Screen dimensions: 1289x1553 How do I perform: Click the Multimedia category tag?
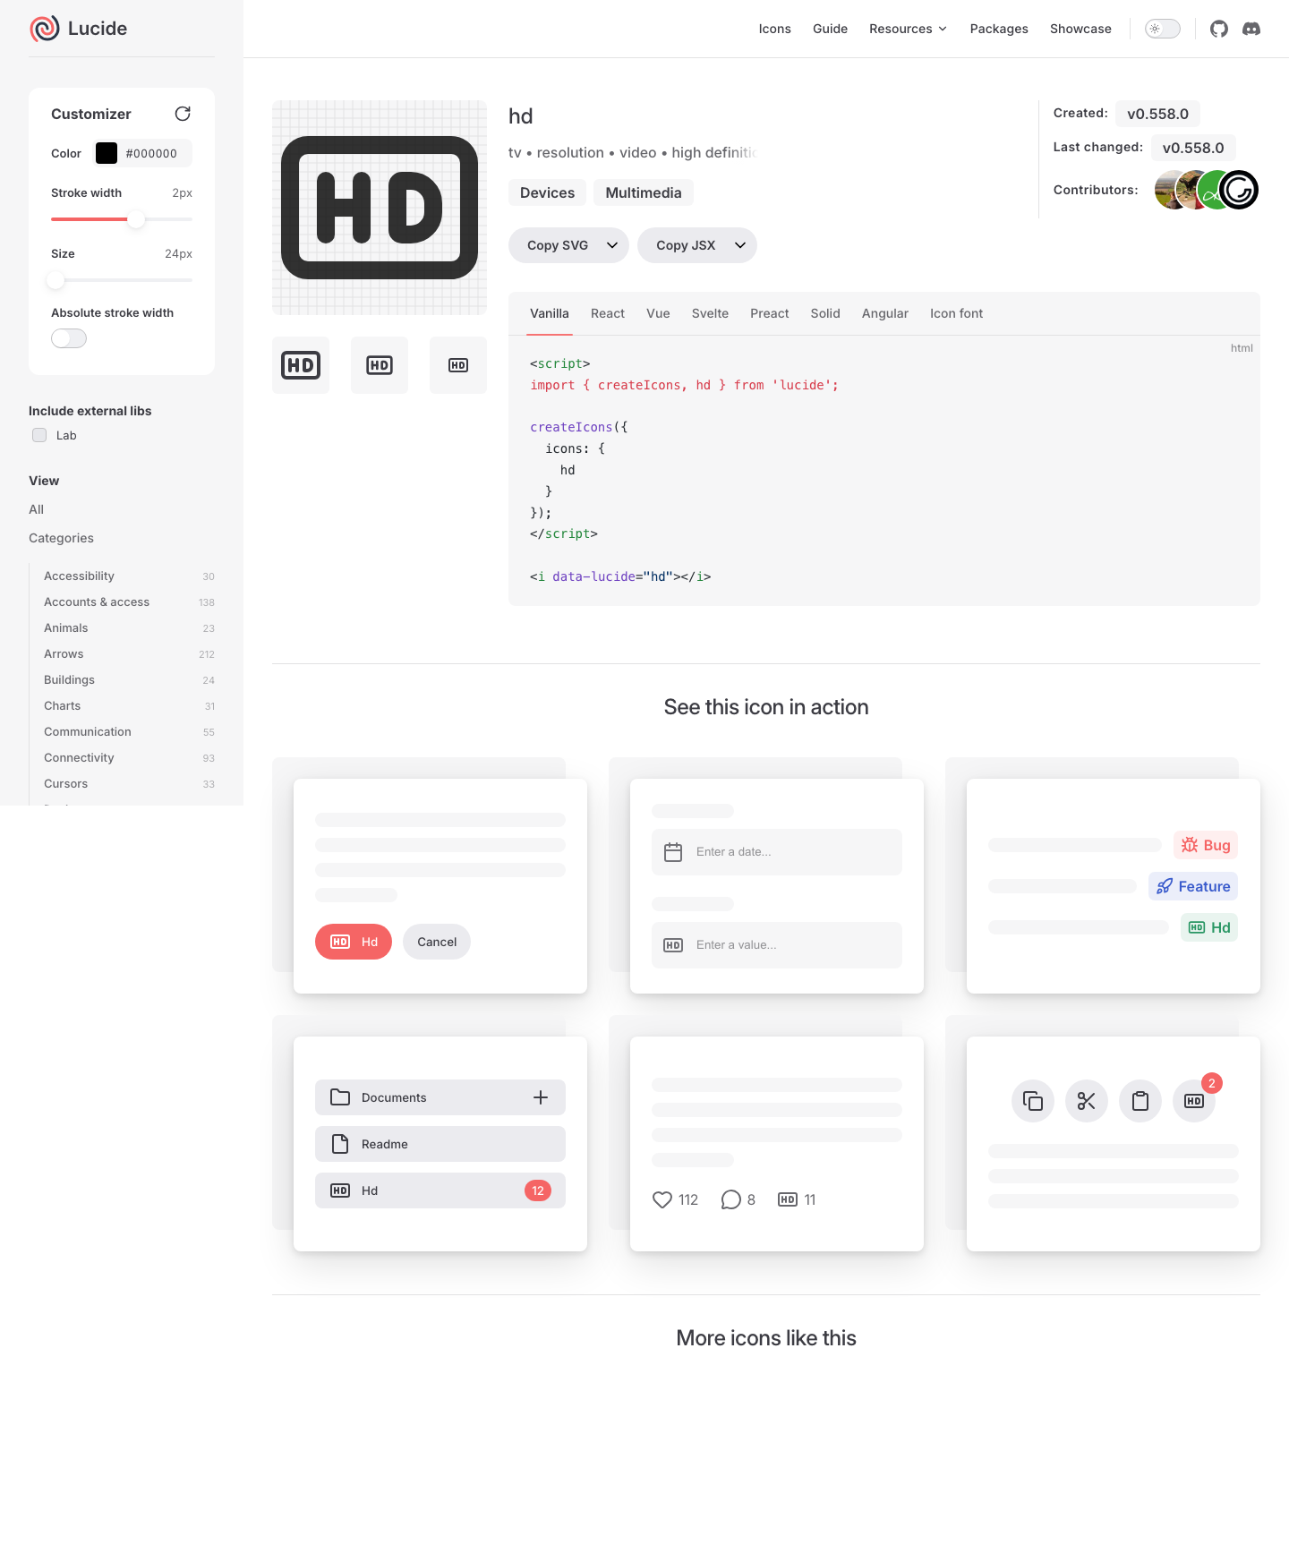[644, 192]
